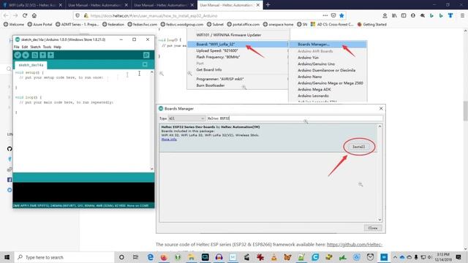
Task: Click the page scrollbar thumb
Action: click(x=465, y=111)
